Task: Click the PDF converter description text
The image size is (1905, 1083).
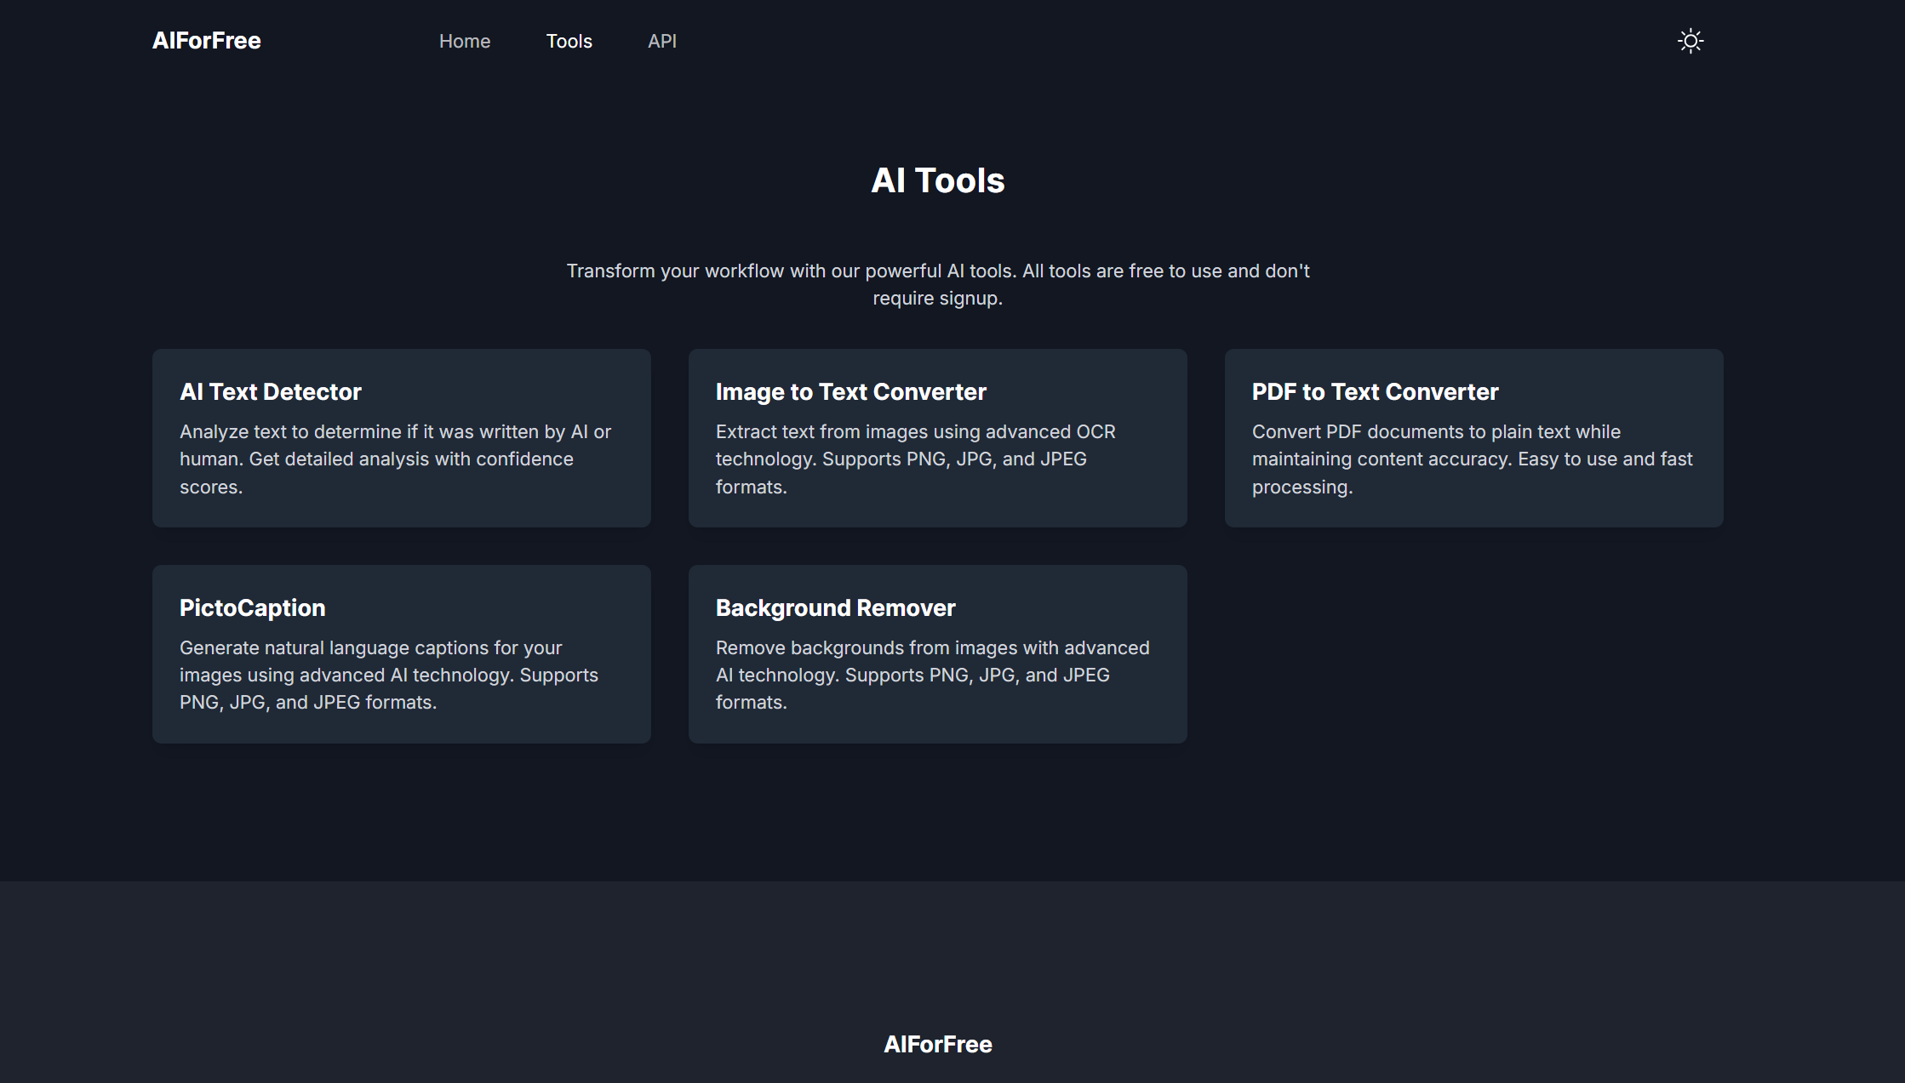Action: click(x=1472, y=459)
